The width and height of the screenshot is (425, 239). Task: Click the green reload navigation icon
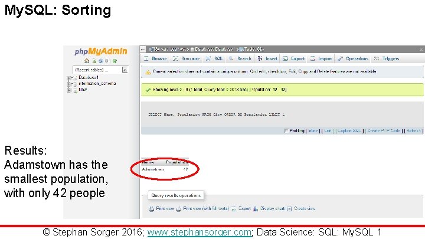pos(115,61)
